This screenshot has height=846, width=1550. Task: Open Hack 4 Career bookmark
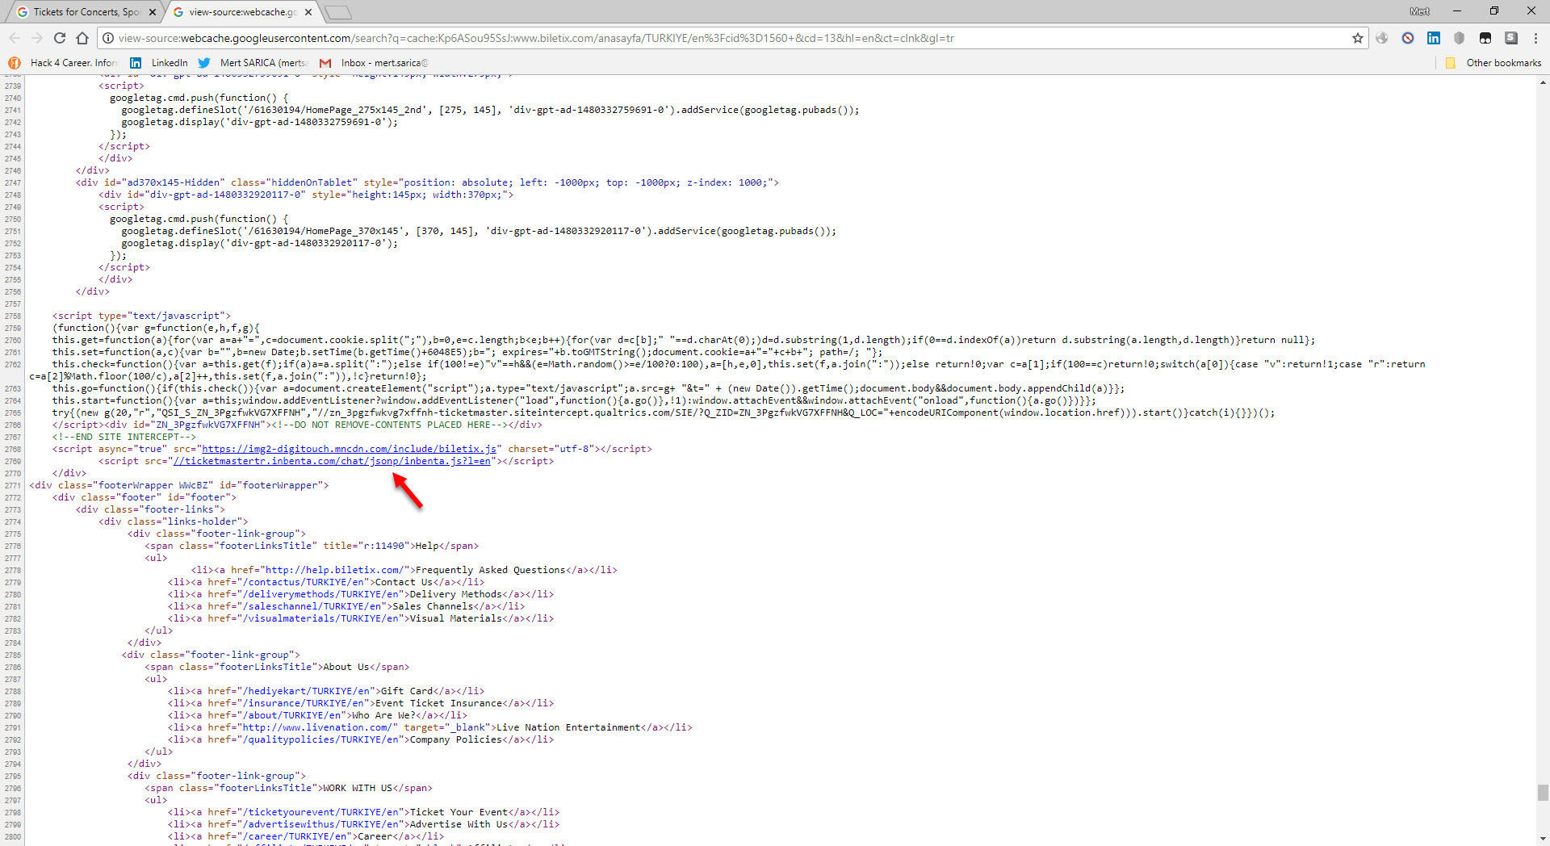pyautogui.click(x=63, y=63)
